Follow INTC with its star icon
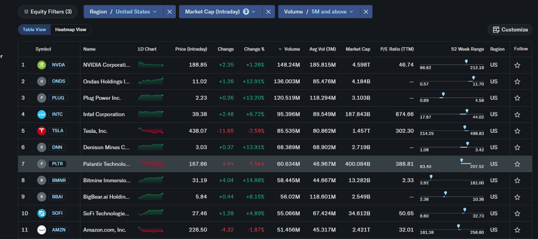538x239 pixels. click(x=517, y=115)
